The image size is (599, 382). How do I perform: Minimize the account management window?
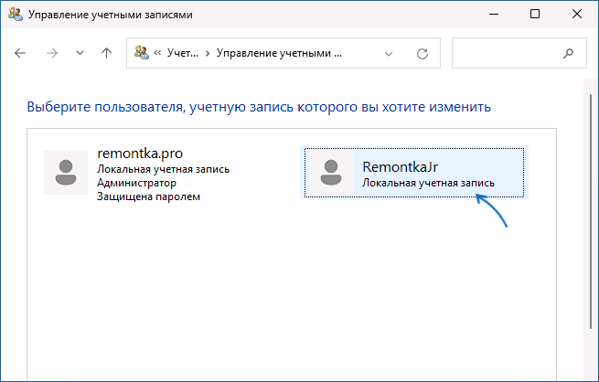(494, 14)
